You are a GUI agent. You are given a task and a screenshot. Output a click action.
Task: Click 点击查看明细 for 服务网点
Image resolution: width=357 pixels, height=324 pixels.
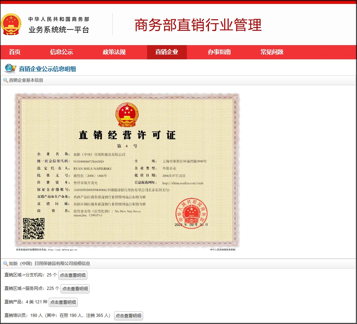(x=75, y=288)
